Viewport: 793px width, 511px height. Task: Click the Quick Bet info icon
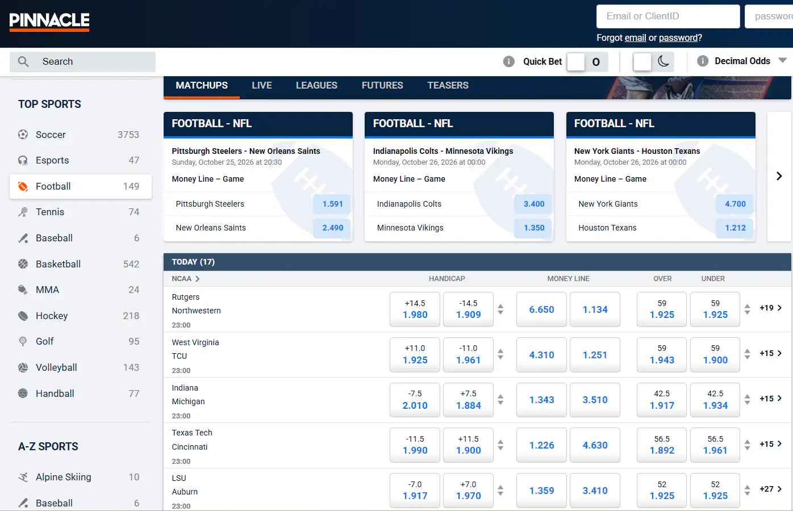(x=509, y=61)
